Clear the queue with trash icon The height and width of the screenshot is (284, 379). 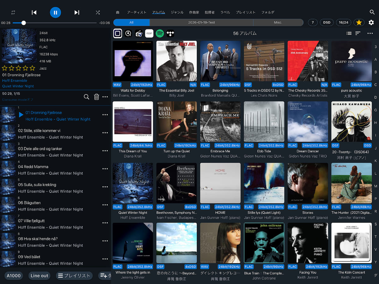pyautogui.click(x=96, y=97)
